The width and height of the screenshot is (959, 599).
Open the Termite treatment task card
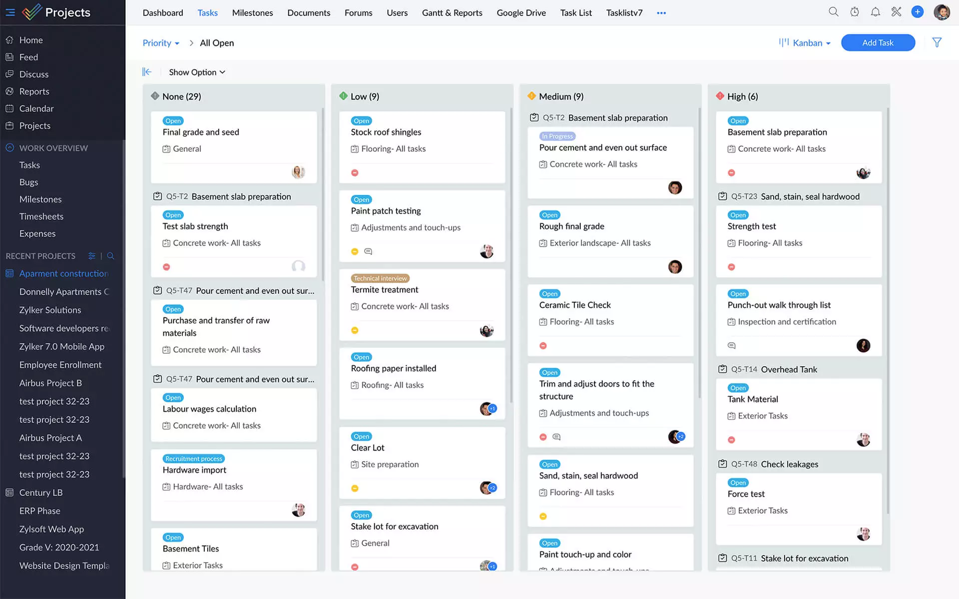coord(385,290)
